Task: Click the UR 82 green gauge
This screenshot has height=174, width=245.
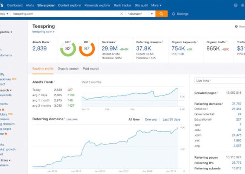Action: tap(68, 48)
